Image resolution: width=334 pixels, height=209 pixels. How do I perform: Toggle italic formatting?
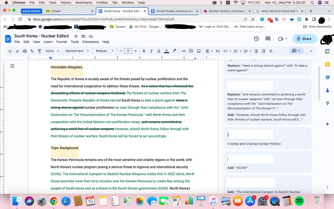(151, 51)
